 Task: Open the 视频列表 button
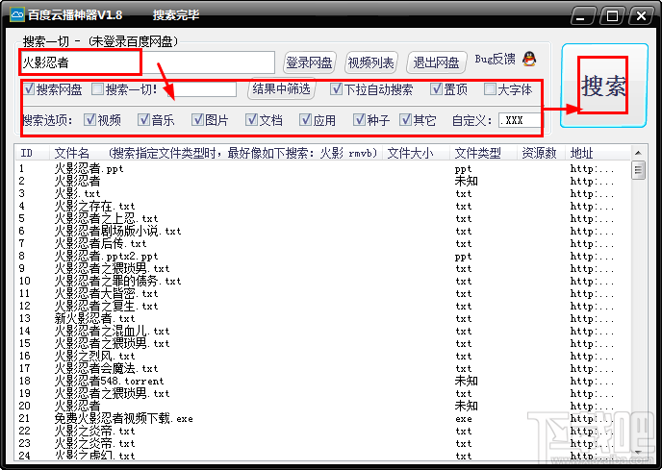pyautogui.click(x=370, y=62)
